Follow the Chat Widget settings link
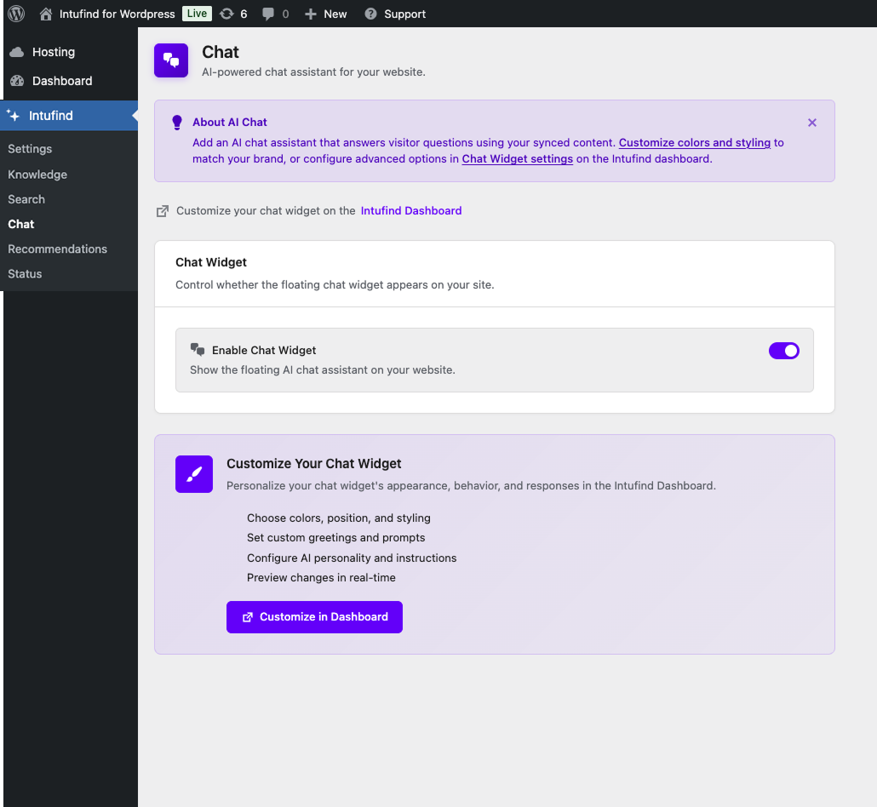 pos(517,158)
